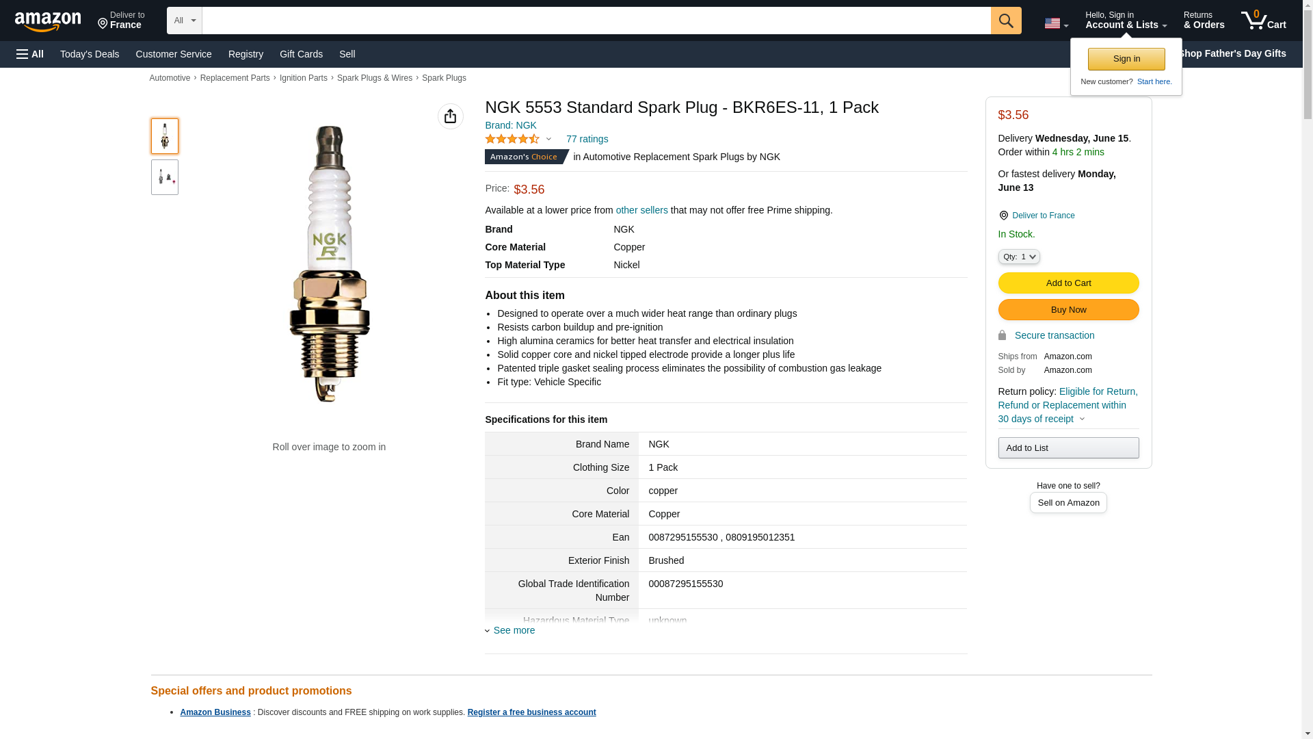Click the Amazon logo
Screen dimensions: 1313x739
[48, 21]
